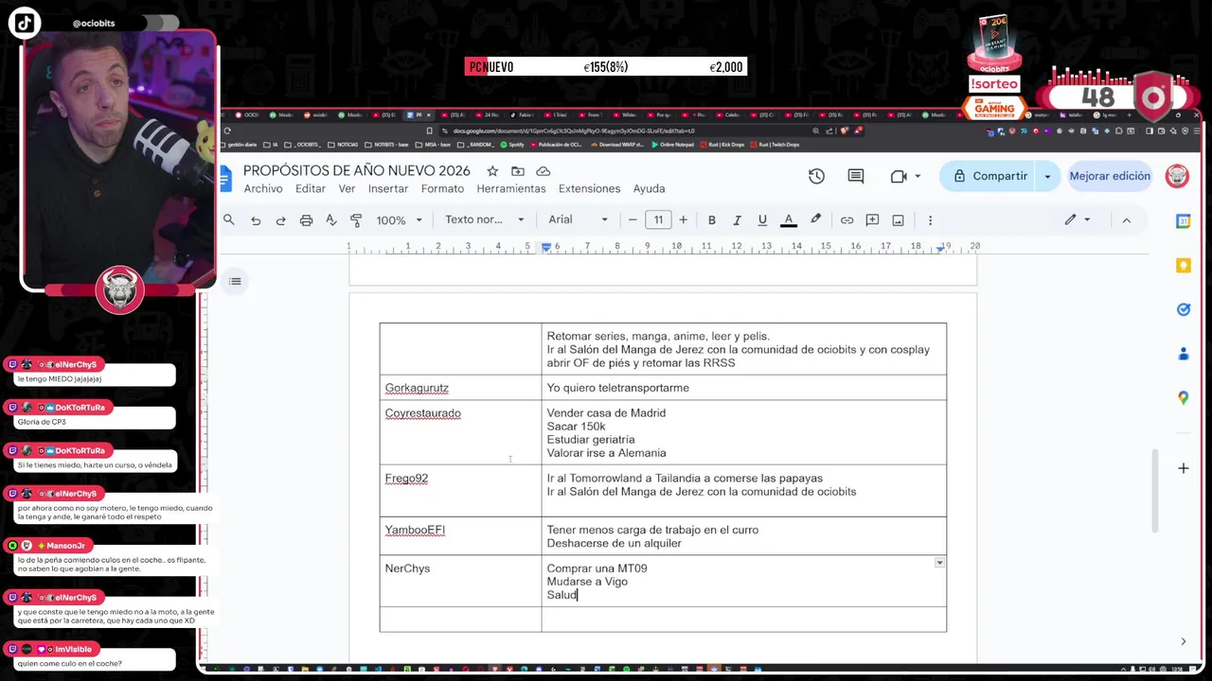Start a Meet call camera icon

tap(899, 176)
